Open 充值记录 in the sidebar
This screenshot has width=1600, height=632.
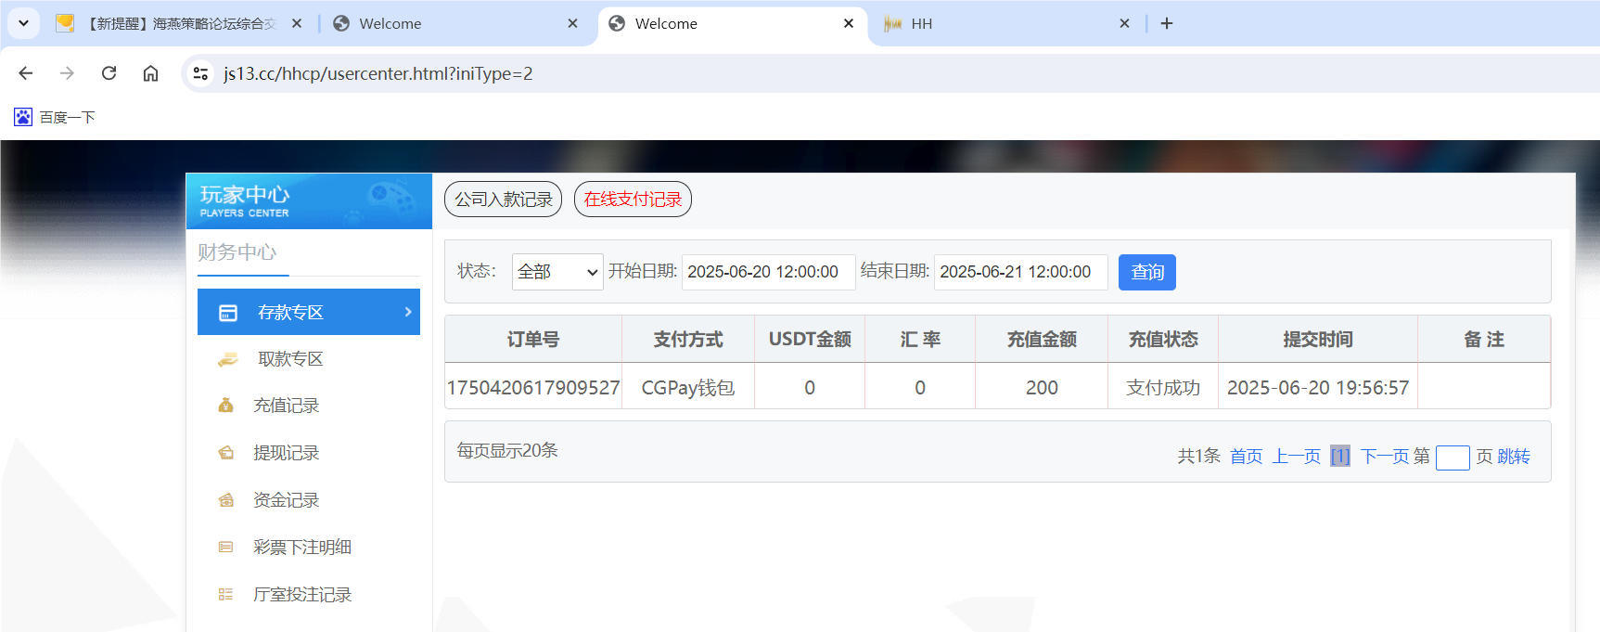tap(286, 406)
